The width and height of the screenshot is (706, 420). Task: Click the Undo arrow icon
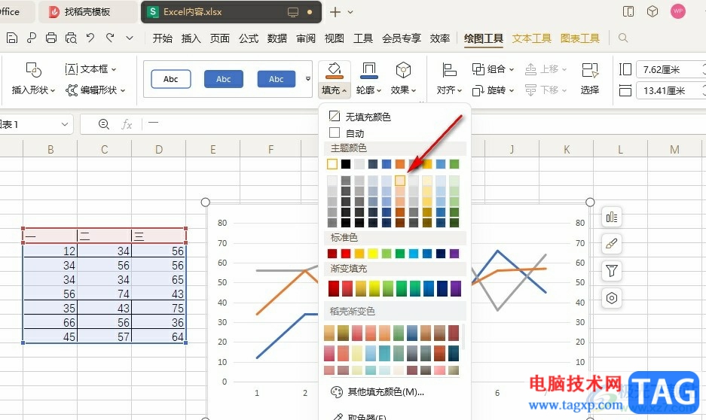90,38
